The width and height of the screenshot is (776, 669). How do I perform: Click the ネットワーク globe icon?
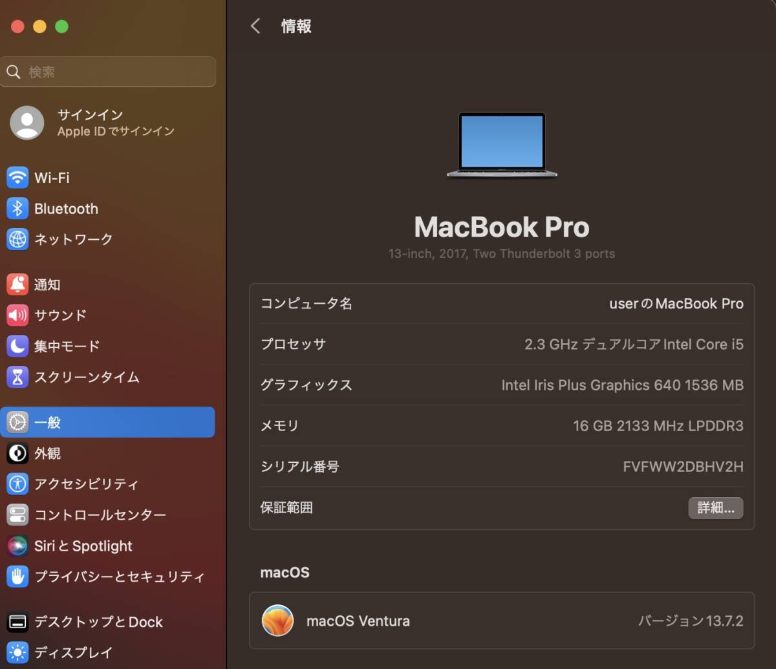pyautogui.click(x=17, y=239)
